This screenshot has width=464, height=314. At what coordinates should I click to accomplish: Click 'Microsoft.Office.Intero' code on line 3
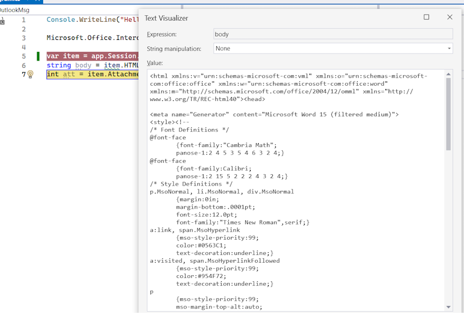92,38
